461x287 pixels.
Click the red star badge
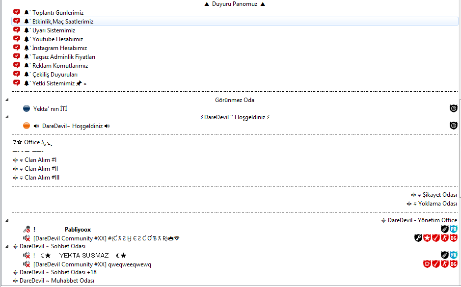click(x=427, y=238)
